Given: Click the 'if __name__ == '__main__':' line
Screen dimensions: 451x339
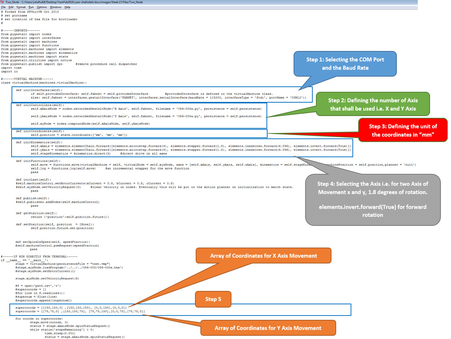Looking at the screenshot, I should [x=24, y=260].
